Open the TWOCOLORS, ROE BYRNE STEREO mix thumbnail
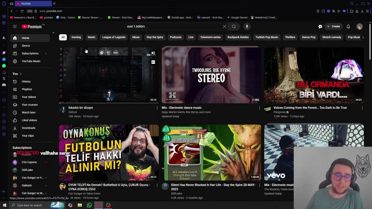The width and height of the screenshot is (372, 209). (211, 75)
